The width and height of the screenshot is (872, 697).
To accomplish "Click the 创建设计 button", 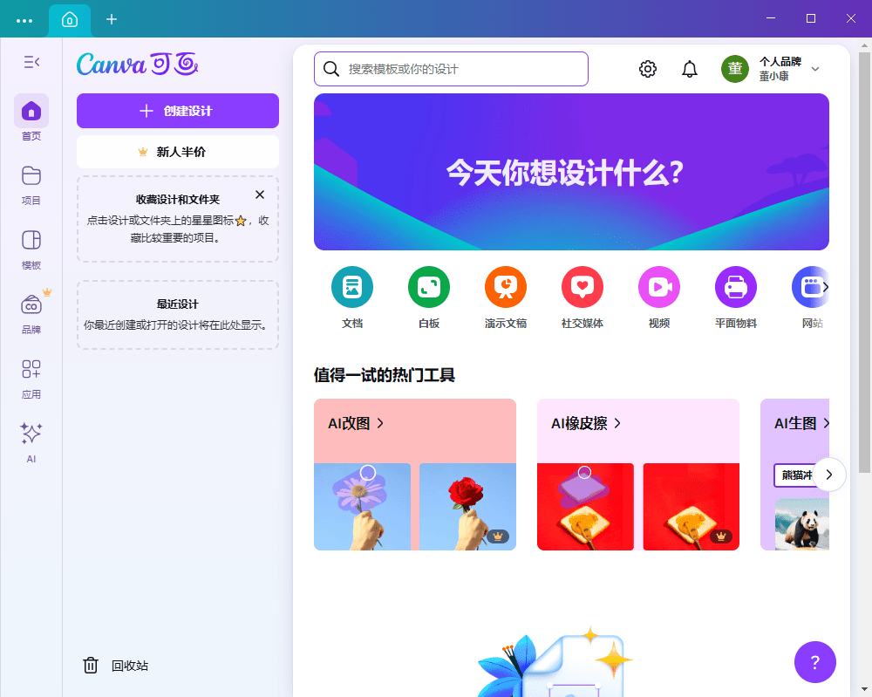I will [177, 111].
